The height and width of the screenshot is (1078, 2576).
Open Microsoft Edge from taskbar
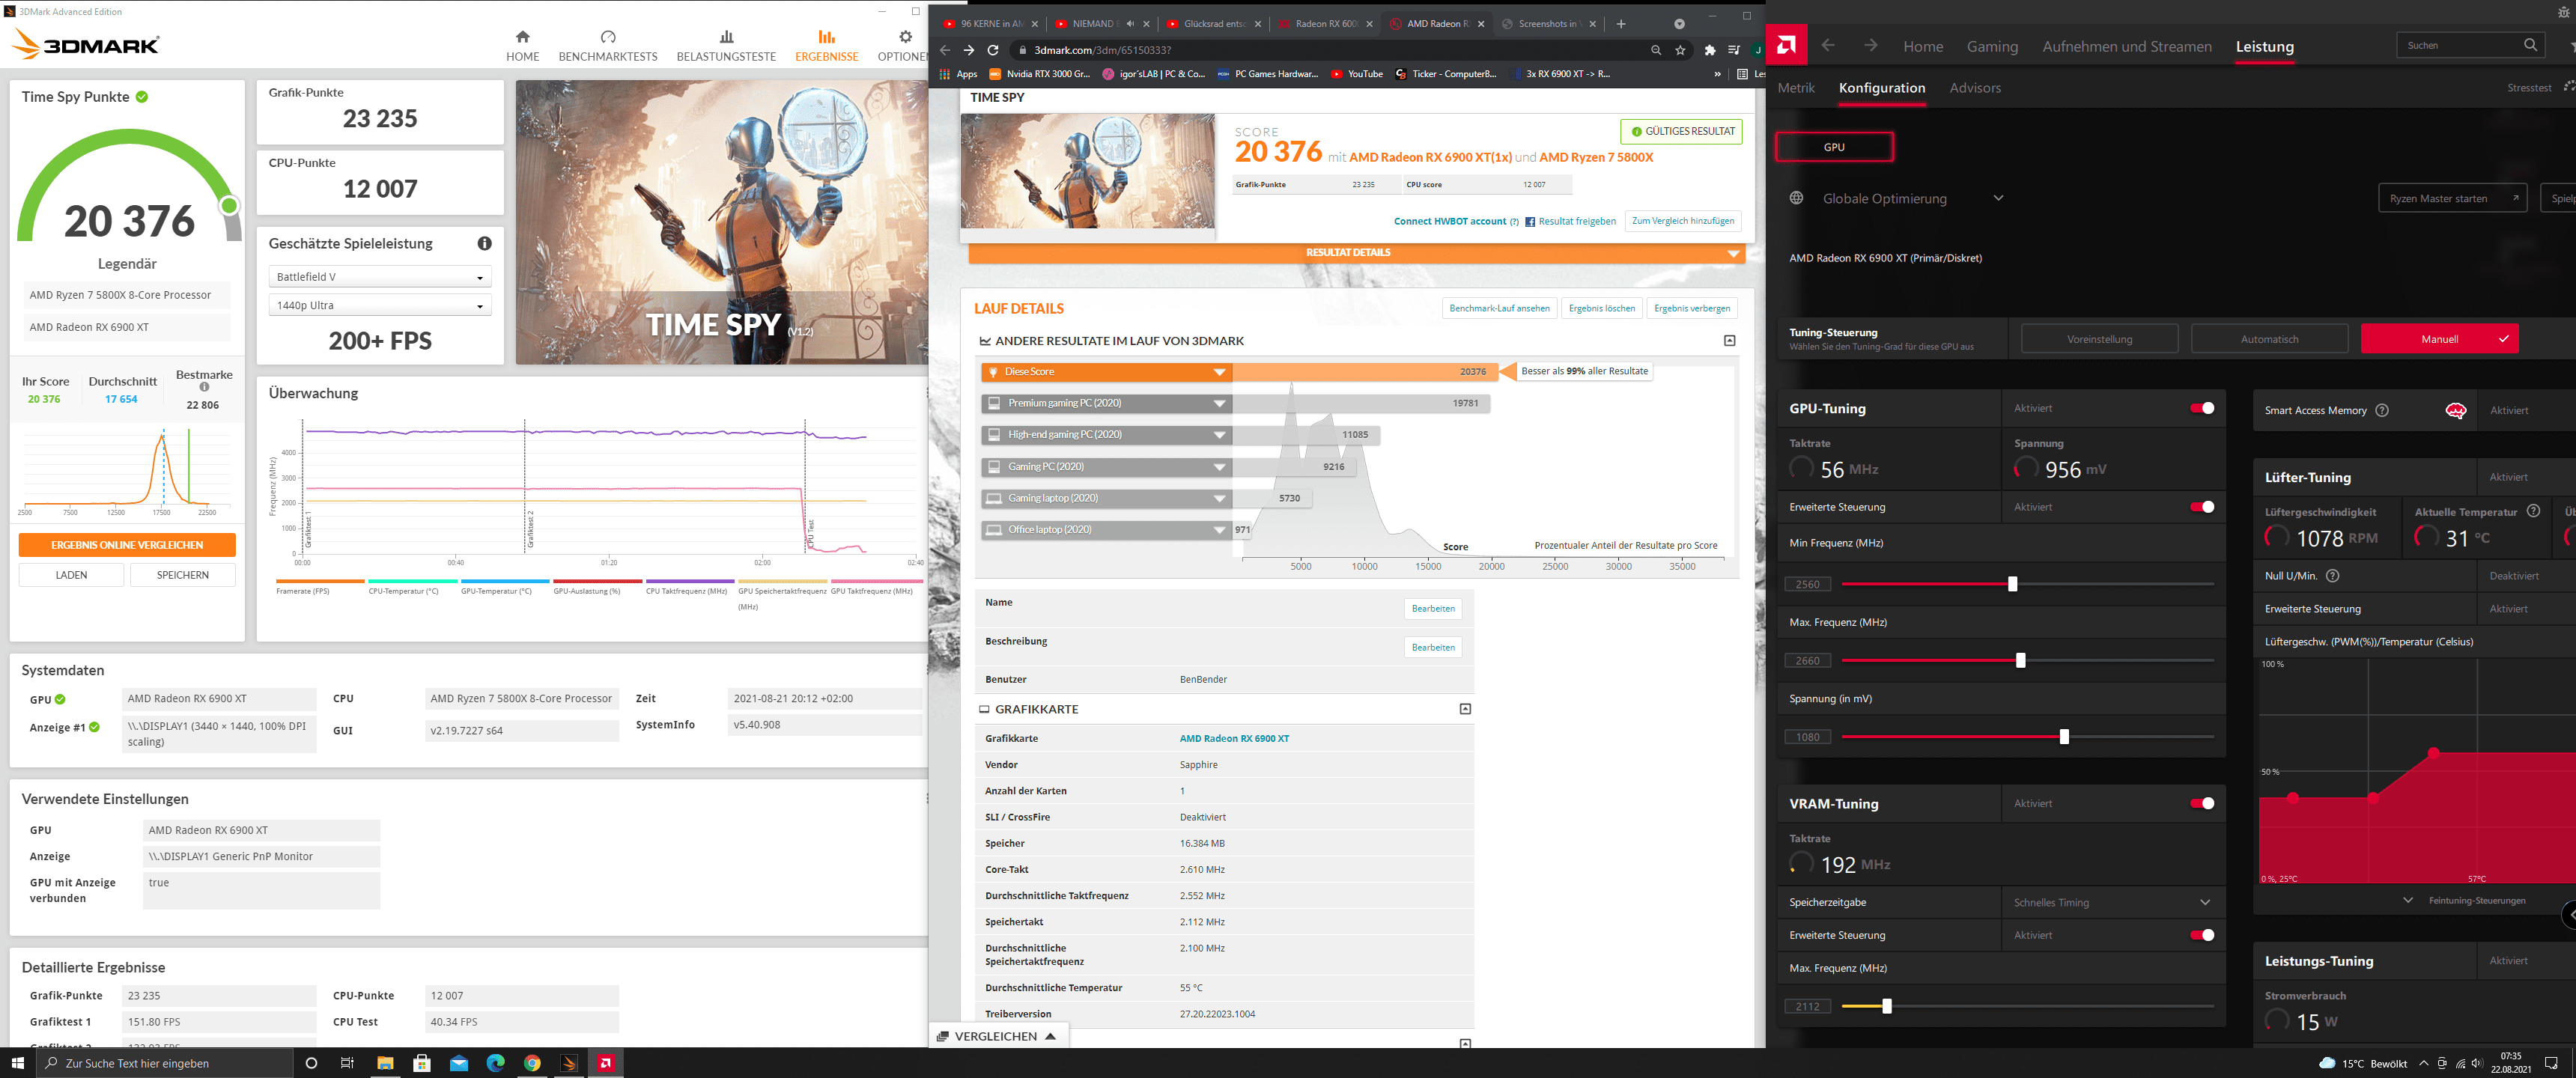pos(495,1063)
